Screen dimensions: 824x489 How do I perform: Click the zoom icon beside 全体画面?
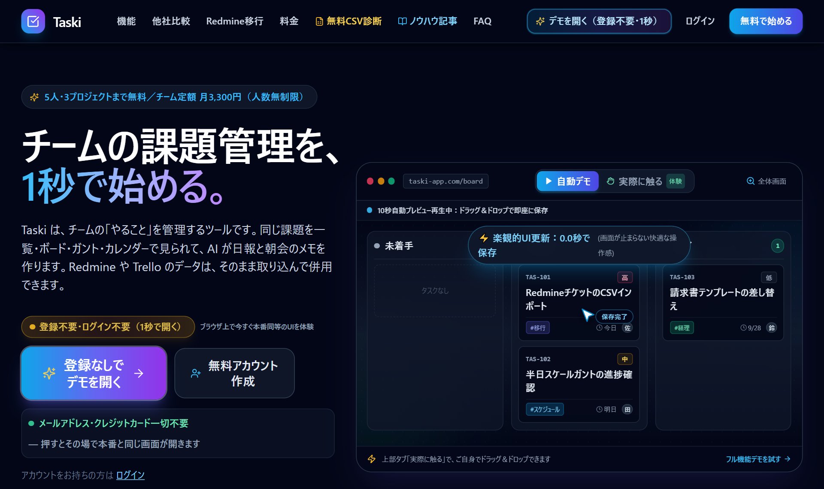click(750, 181)
